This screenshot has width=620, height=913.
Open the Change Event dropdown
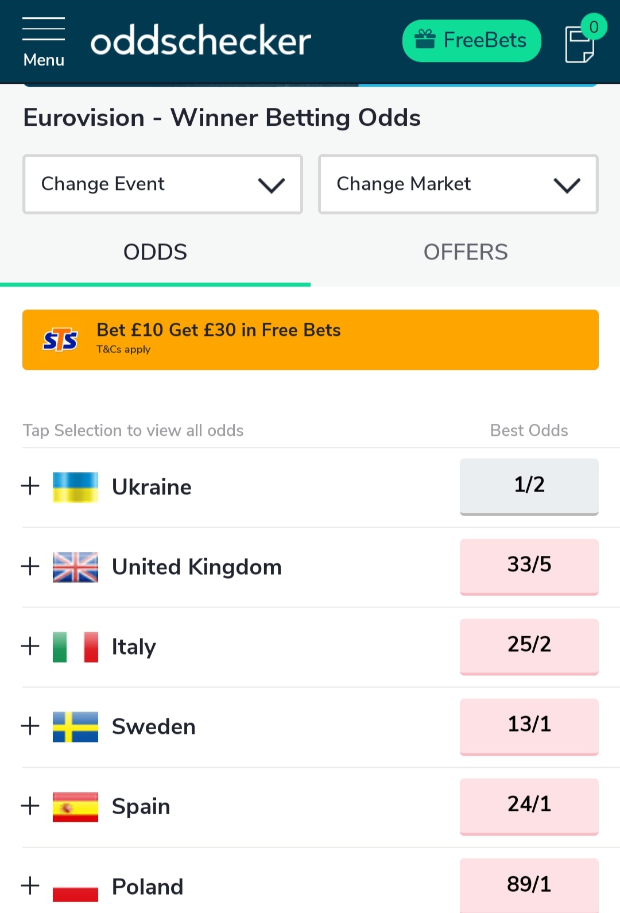pos(162,184)
